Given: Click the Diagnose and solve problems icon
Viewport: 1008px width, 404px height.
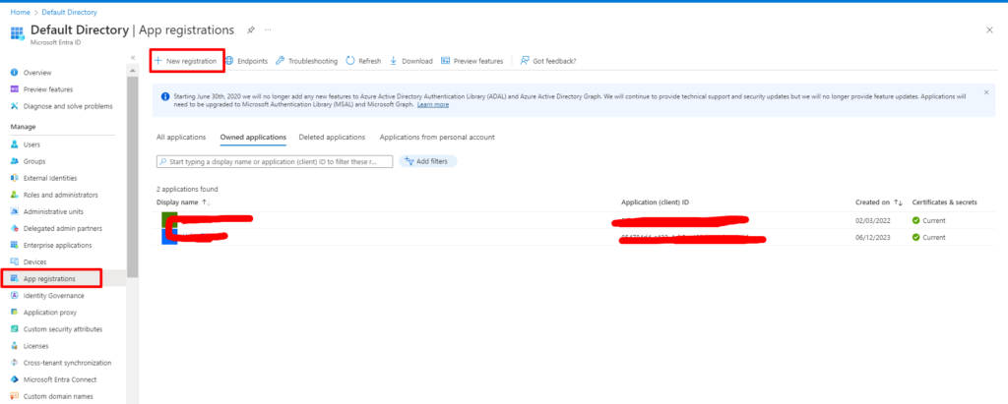Looking at the screenshot, I should click(14, 106).
